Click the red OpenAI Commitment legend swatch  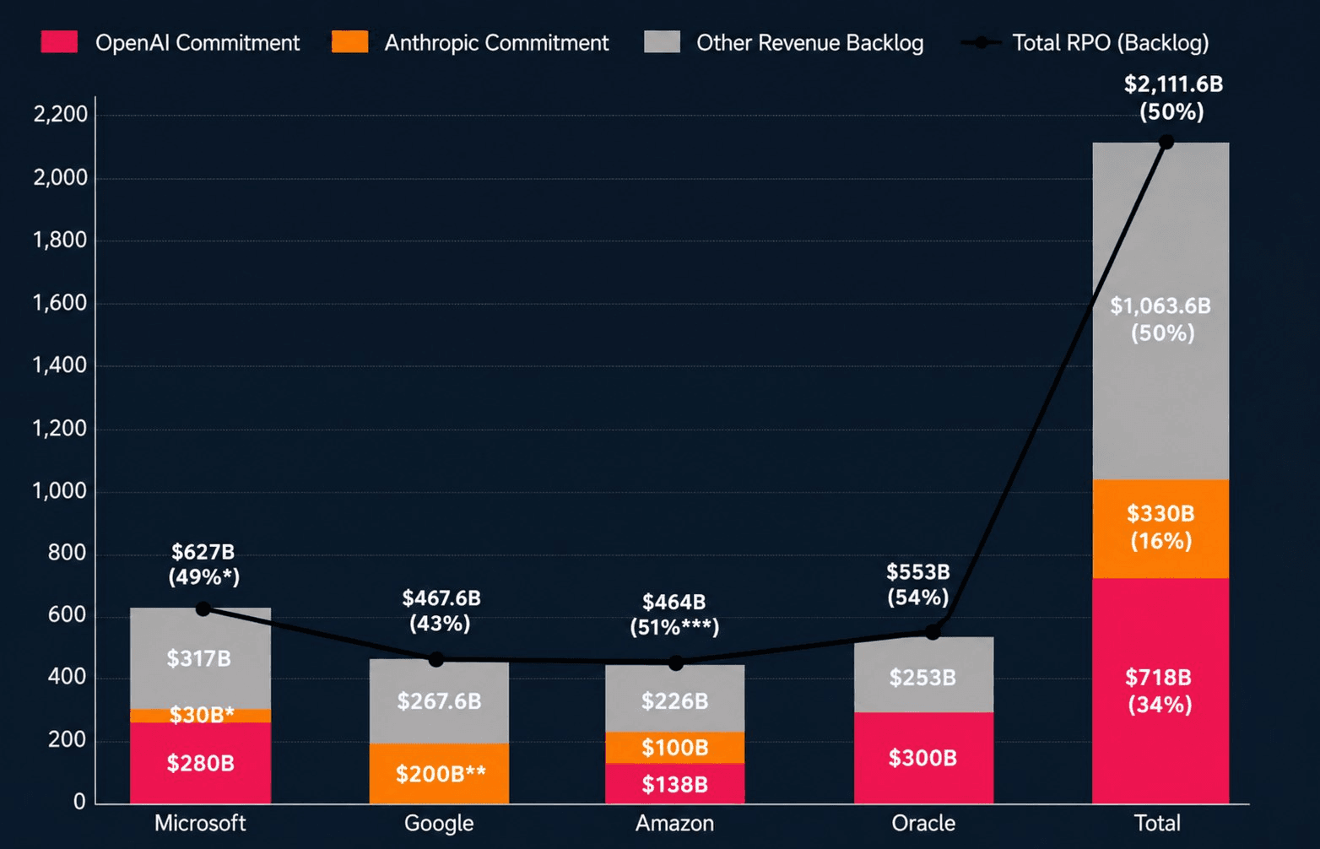59,42
